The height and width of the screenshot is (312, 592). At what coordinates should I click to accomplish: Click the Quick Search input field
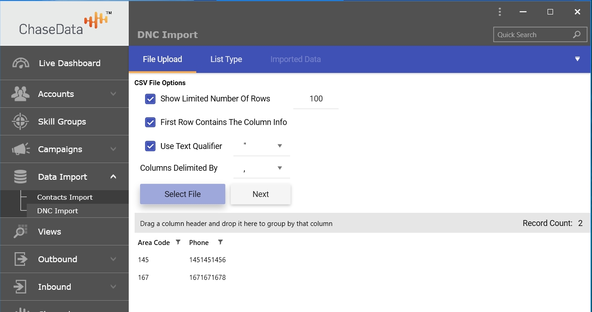[x=533, y=35]
